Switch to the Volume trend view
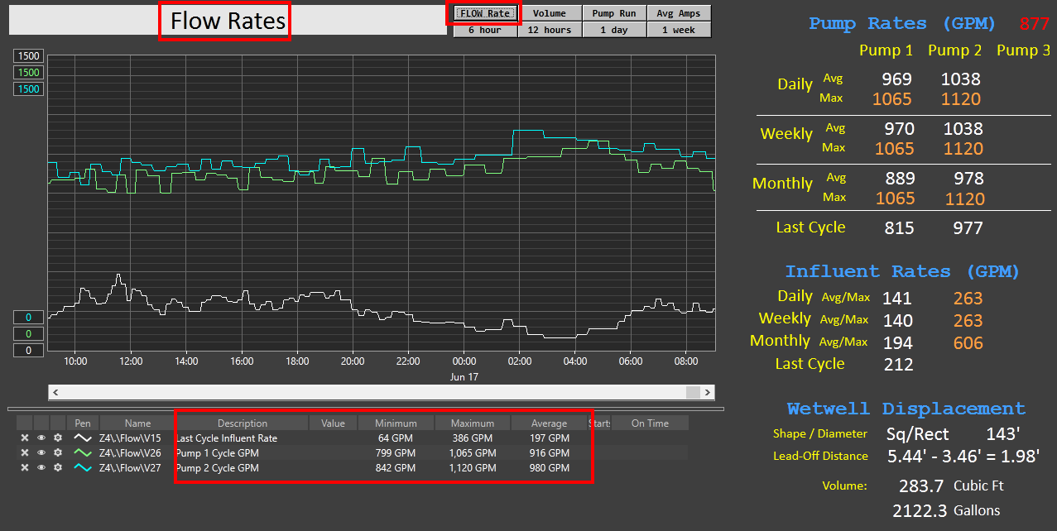This screenshot has height=531, width=1057. point(550,13)
